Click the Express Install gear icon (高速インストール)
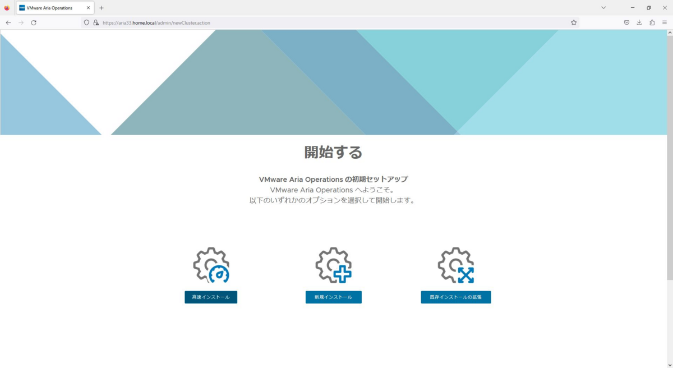This screenshot has width=673, height=368. pyautogui.click(x=211, y=265)
